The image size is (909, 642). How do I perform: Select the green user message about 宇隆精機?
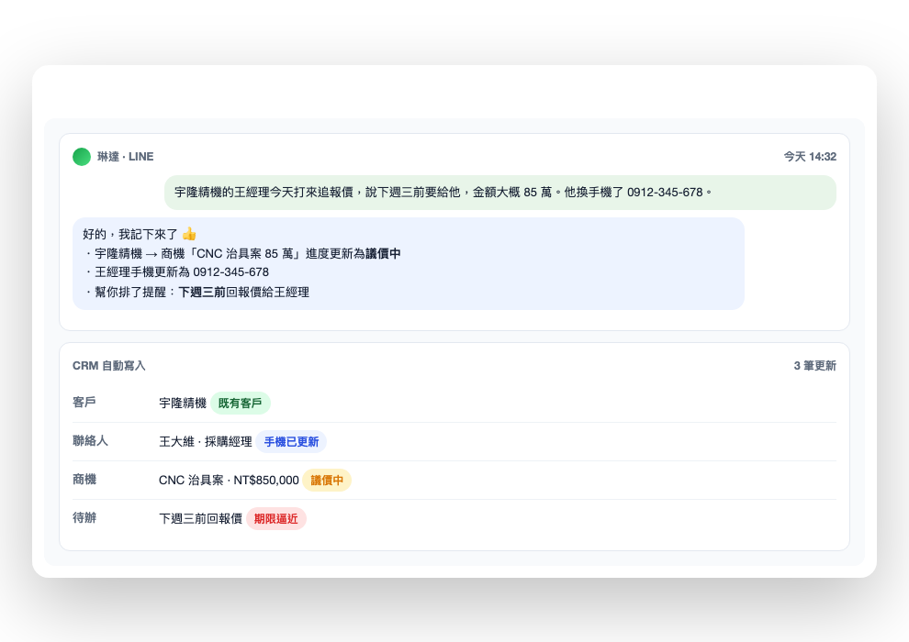coord(500,193)
